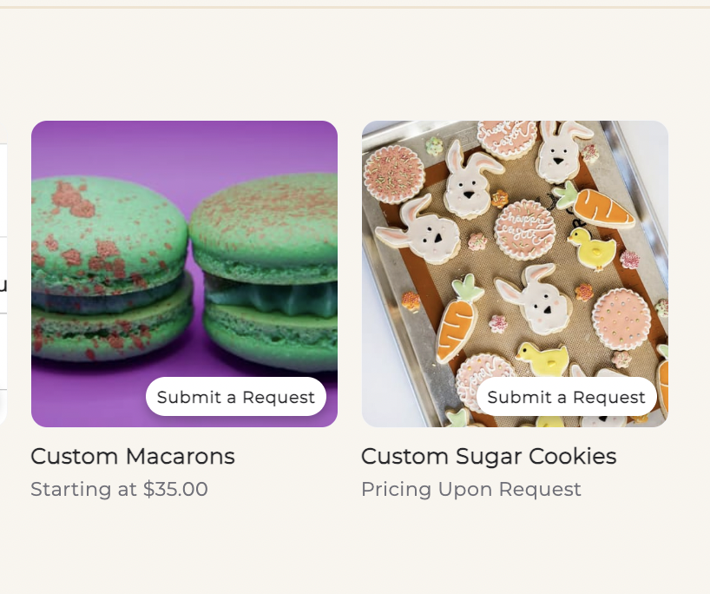Viewport: 710px width, 594px height.
Task: Click the pink happy easter cookie in tray center
Action: [525, 230]
